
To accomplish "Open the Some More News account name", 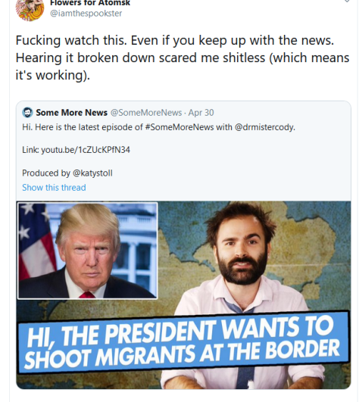I will coord(71,113).
